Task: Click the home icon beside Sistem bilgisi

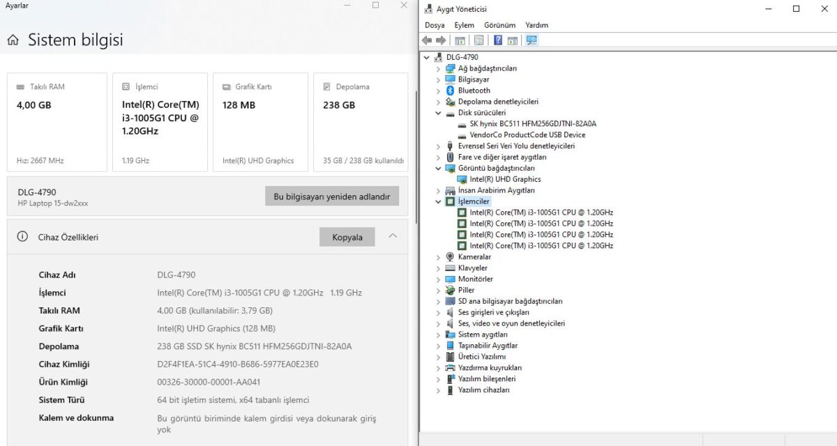Action: point(13,40)
